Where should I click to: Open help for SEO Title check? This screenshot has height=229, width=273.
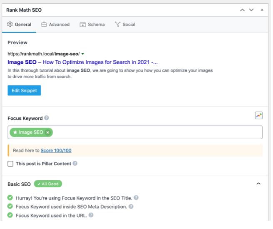(x=136, y=198)
